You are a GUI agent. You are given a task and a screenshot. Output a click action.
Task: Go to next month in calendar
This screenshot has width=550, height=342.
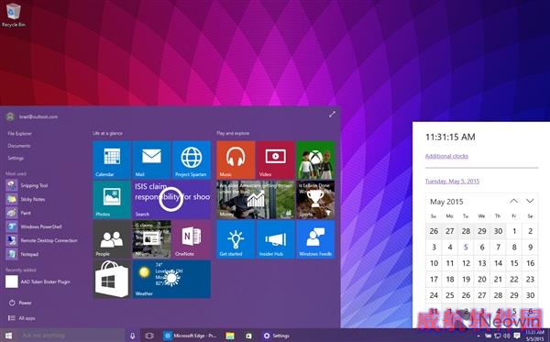pos(530,202)
